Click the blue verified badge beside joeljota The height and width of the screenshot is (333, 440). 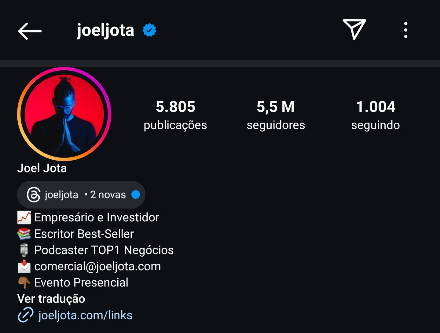(149, 30)
